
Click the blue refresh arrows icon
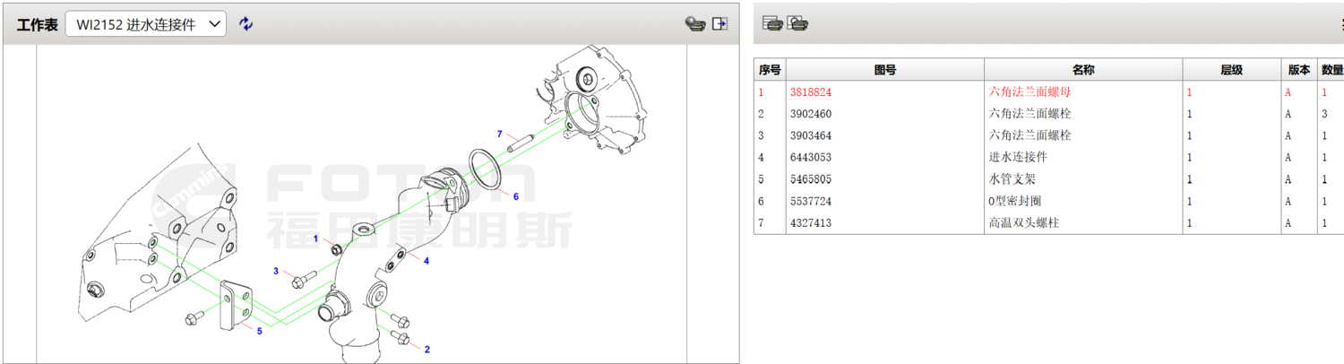246,24
